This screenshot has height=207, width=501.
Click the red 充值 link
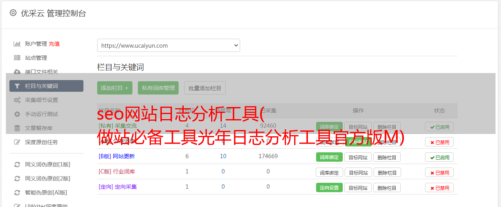pyautogui.click(x=54, y=44)
